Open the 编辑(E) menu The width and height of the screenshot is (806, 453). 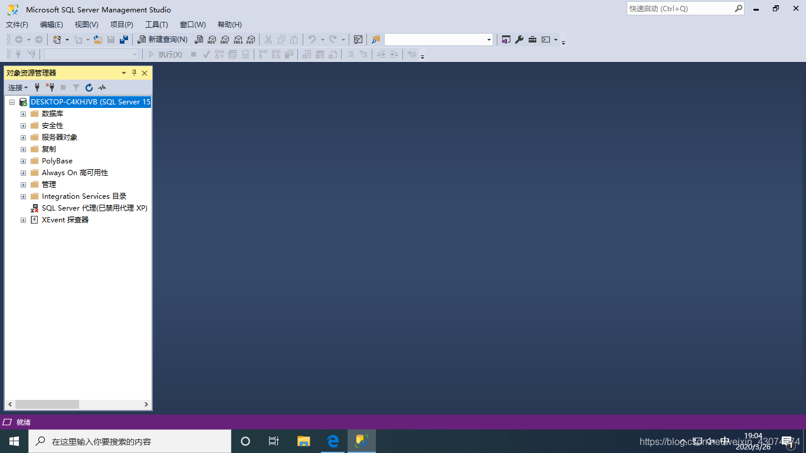point(51,24)
